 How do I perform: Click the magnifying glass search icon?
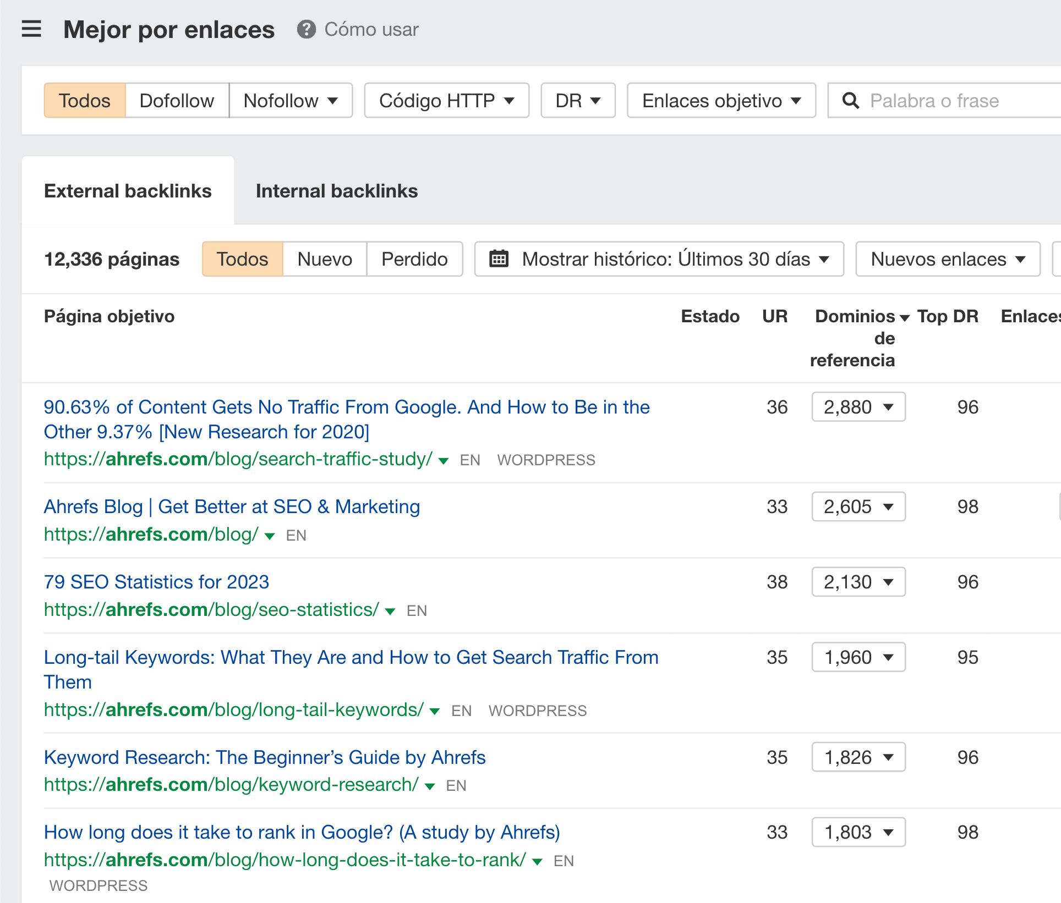click(851, 100)
